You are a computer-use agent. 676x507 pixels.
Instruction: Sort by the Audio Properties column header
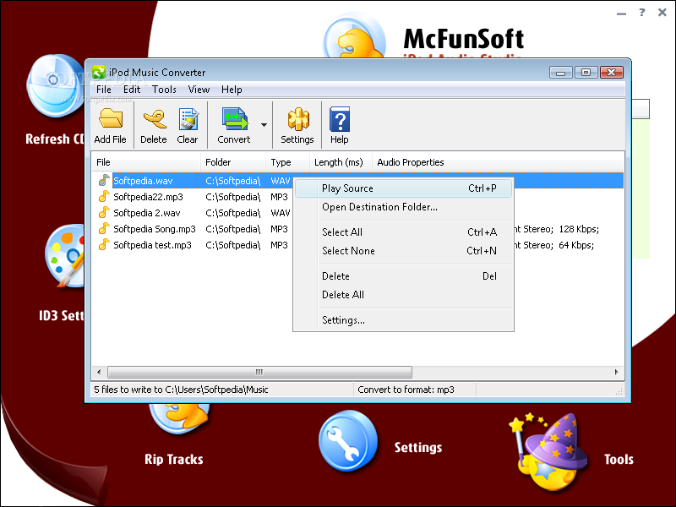pyautogui.click(x=498, y=162)
